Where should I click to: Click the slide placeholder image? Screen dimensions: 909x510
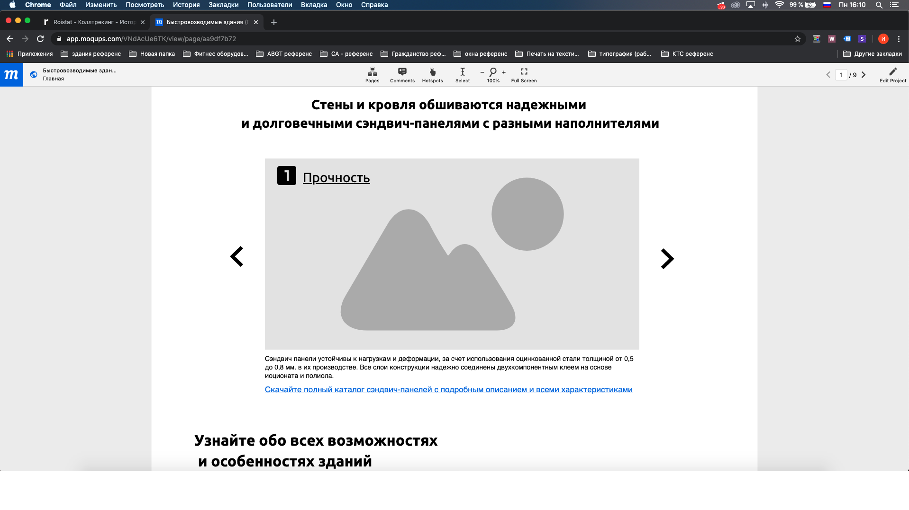tap(452, 254)
